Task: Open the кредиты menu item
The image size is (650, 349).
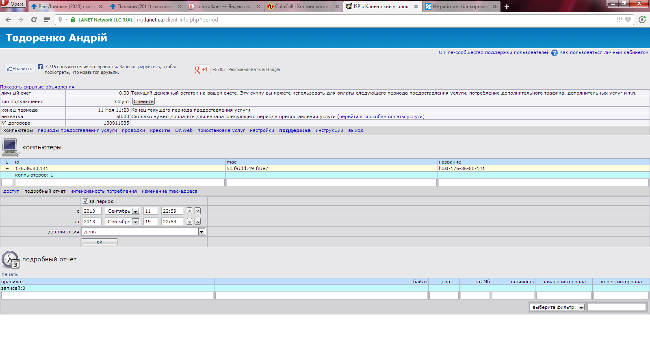Action: pos(160,130)
